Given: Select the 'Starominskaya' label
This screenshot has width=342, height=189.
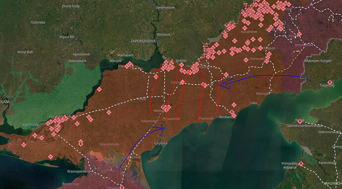Looking at the screenshot, I should tap(329, 132).
